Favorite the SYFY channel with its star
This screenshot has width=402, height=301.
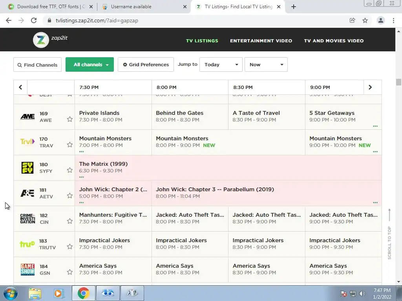[70, 170]
